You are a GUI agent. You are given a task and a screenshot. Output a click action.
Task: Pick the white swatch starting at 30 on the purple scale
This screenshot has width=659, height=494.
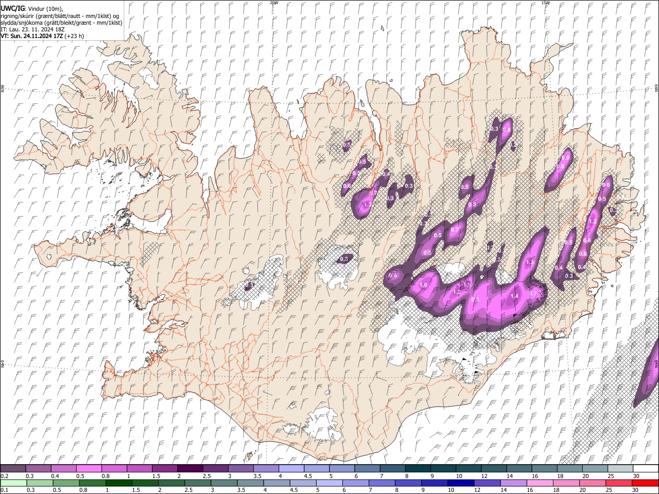coord(646,468)
